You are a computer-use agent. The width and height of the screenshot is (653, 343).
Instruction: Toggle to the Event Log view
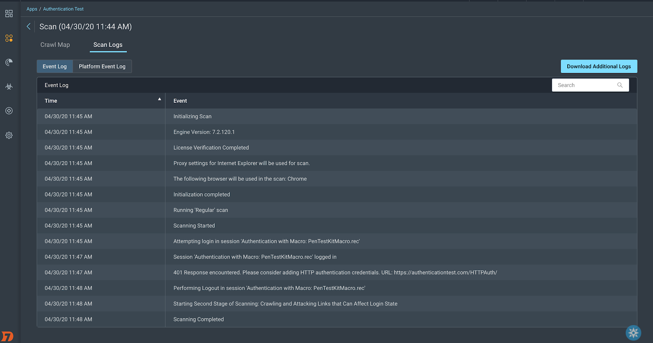(55, 66)
